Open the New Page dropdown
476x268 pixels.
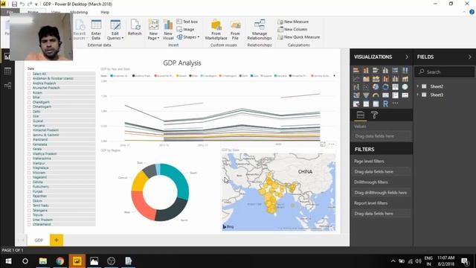tap(153, 38)
